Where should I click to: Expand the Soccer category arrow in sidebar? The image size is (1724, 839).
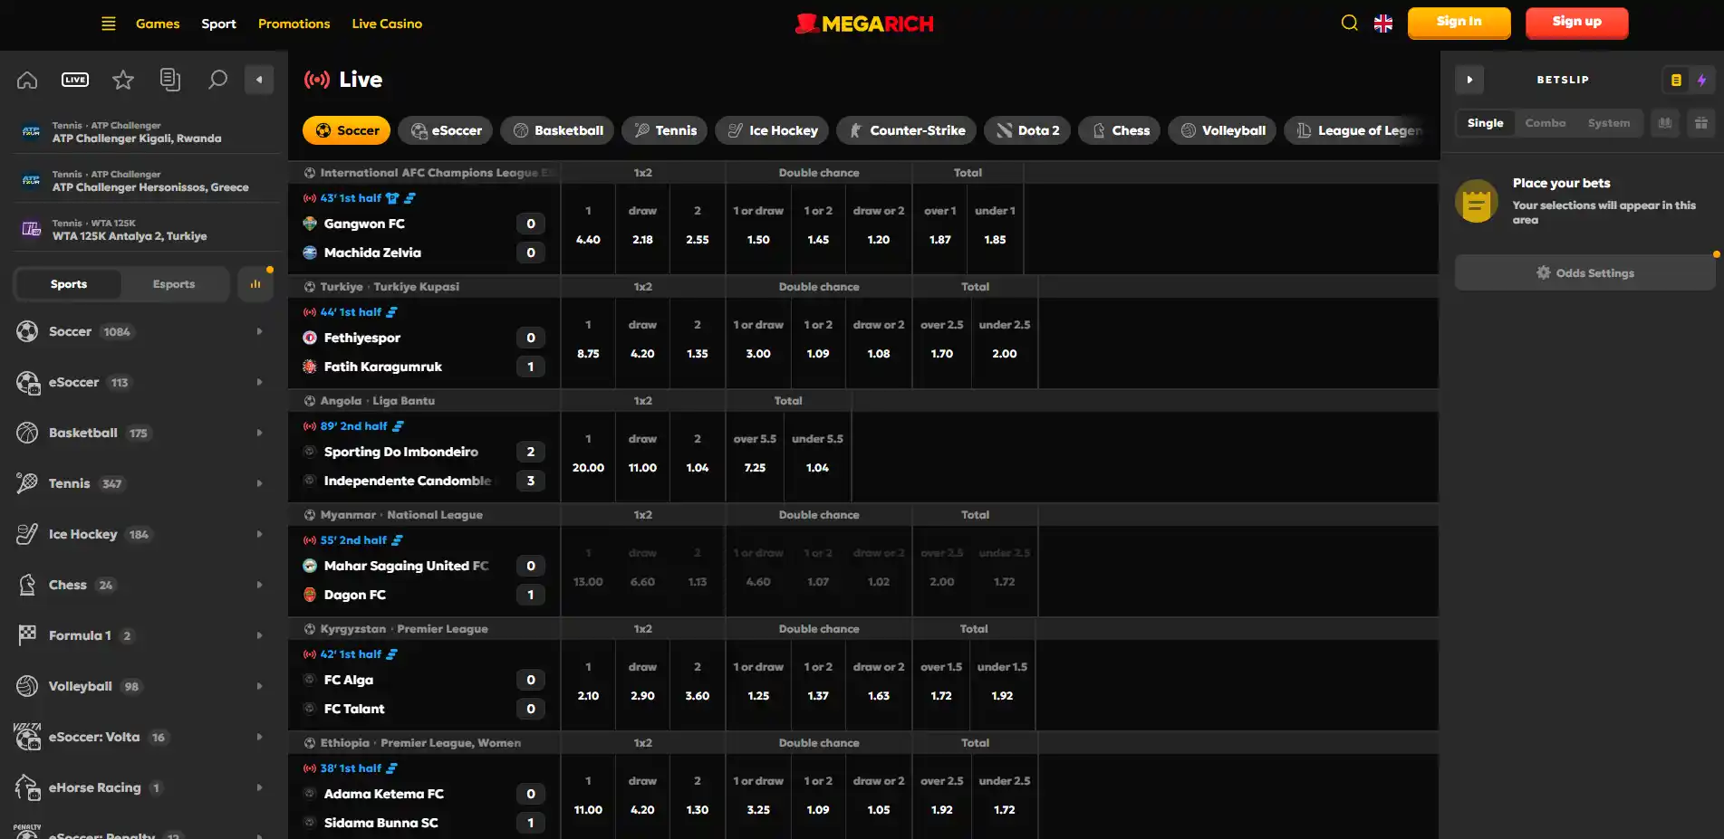coord(259,331)
